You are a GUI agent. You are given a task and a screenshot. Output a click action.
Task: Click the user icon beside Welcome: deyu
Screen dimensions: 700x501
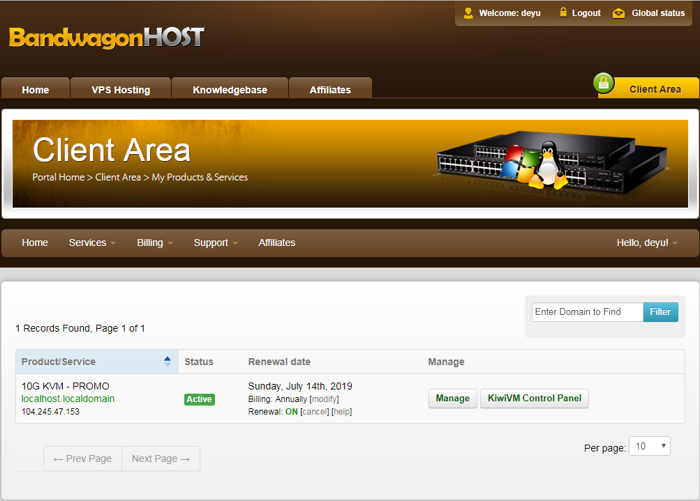click(468, 13)
